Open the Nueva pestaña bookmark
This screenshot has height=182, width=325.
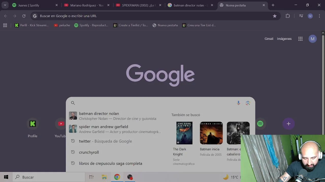(165, 25)
